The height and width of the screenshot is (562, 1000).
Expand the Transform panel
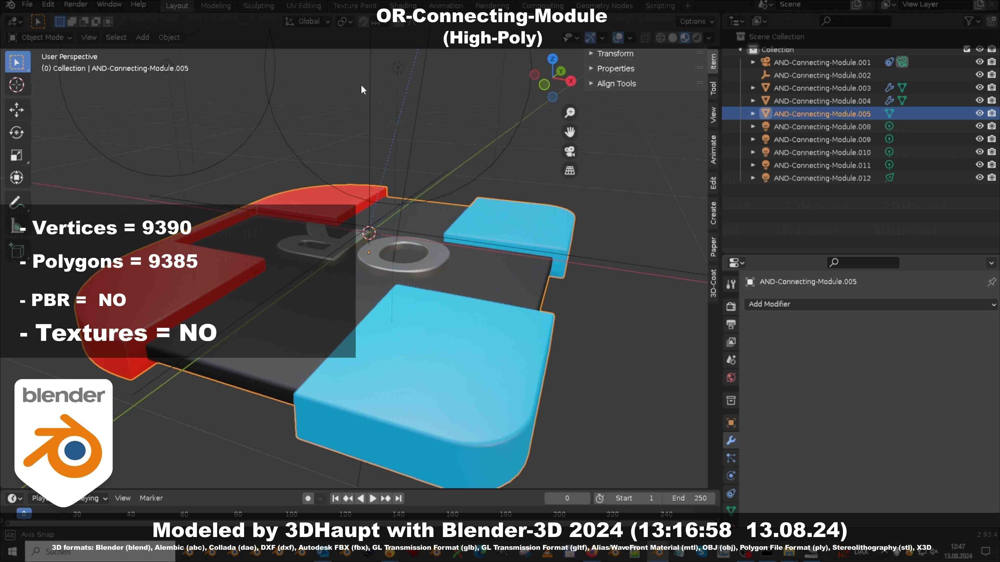[615, 54]
